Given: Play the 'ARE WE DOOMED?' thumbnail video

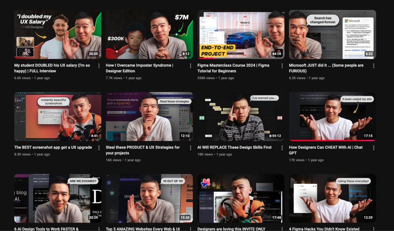Looking at the screenshot, I should (x=58, y=198).
